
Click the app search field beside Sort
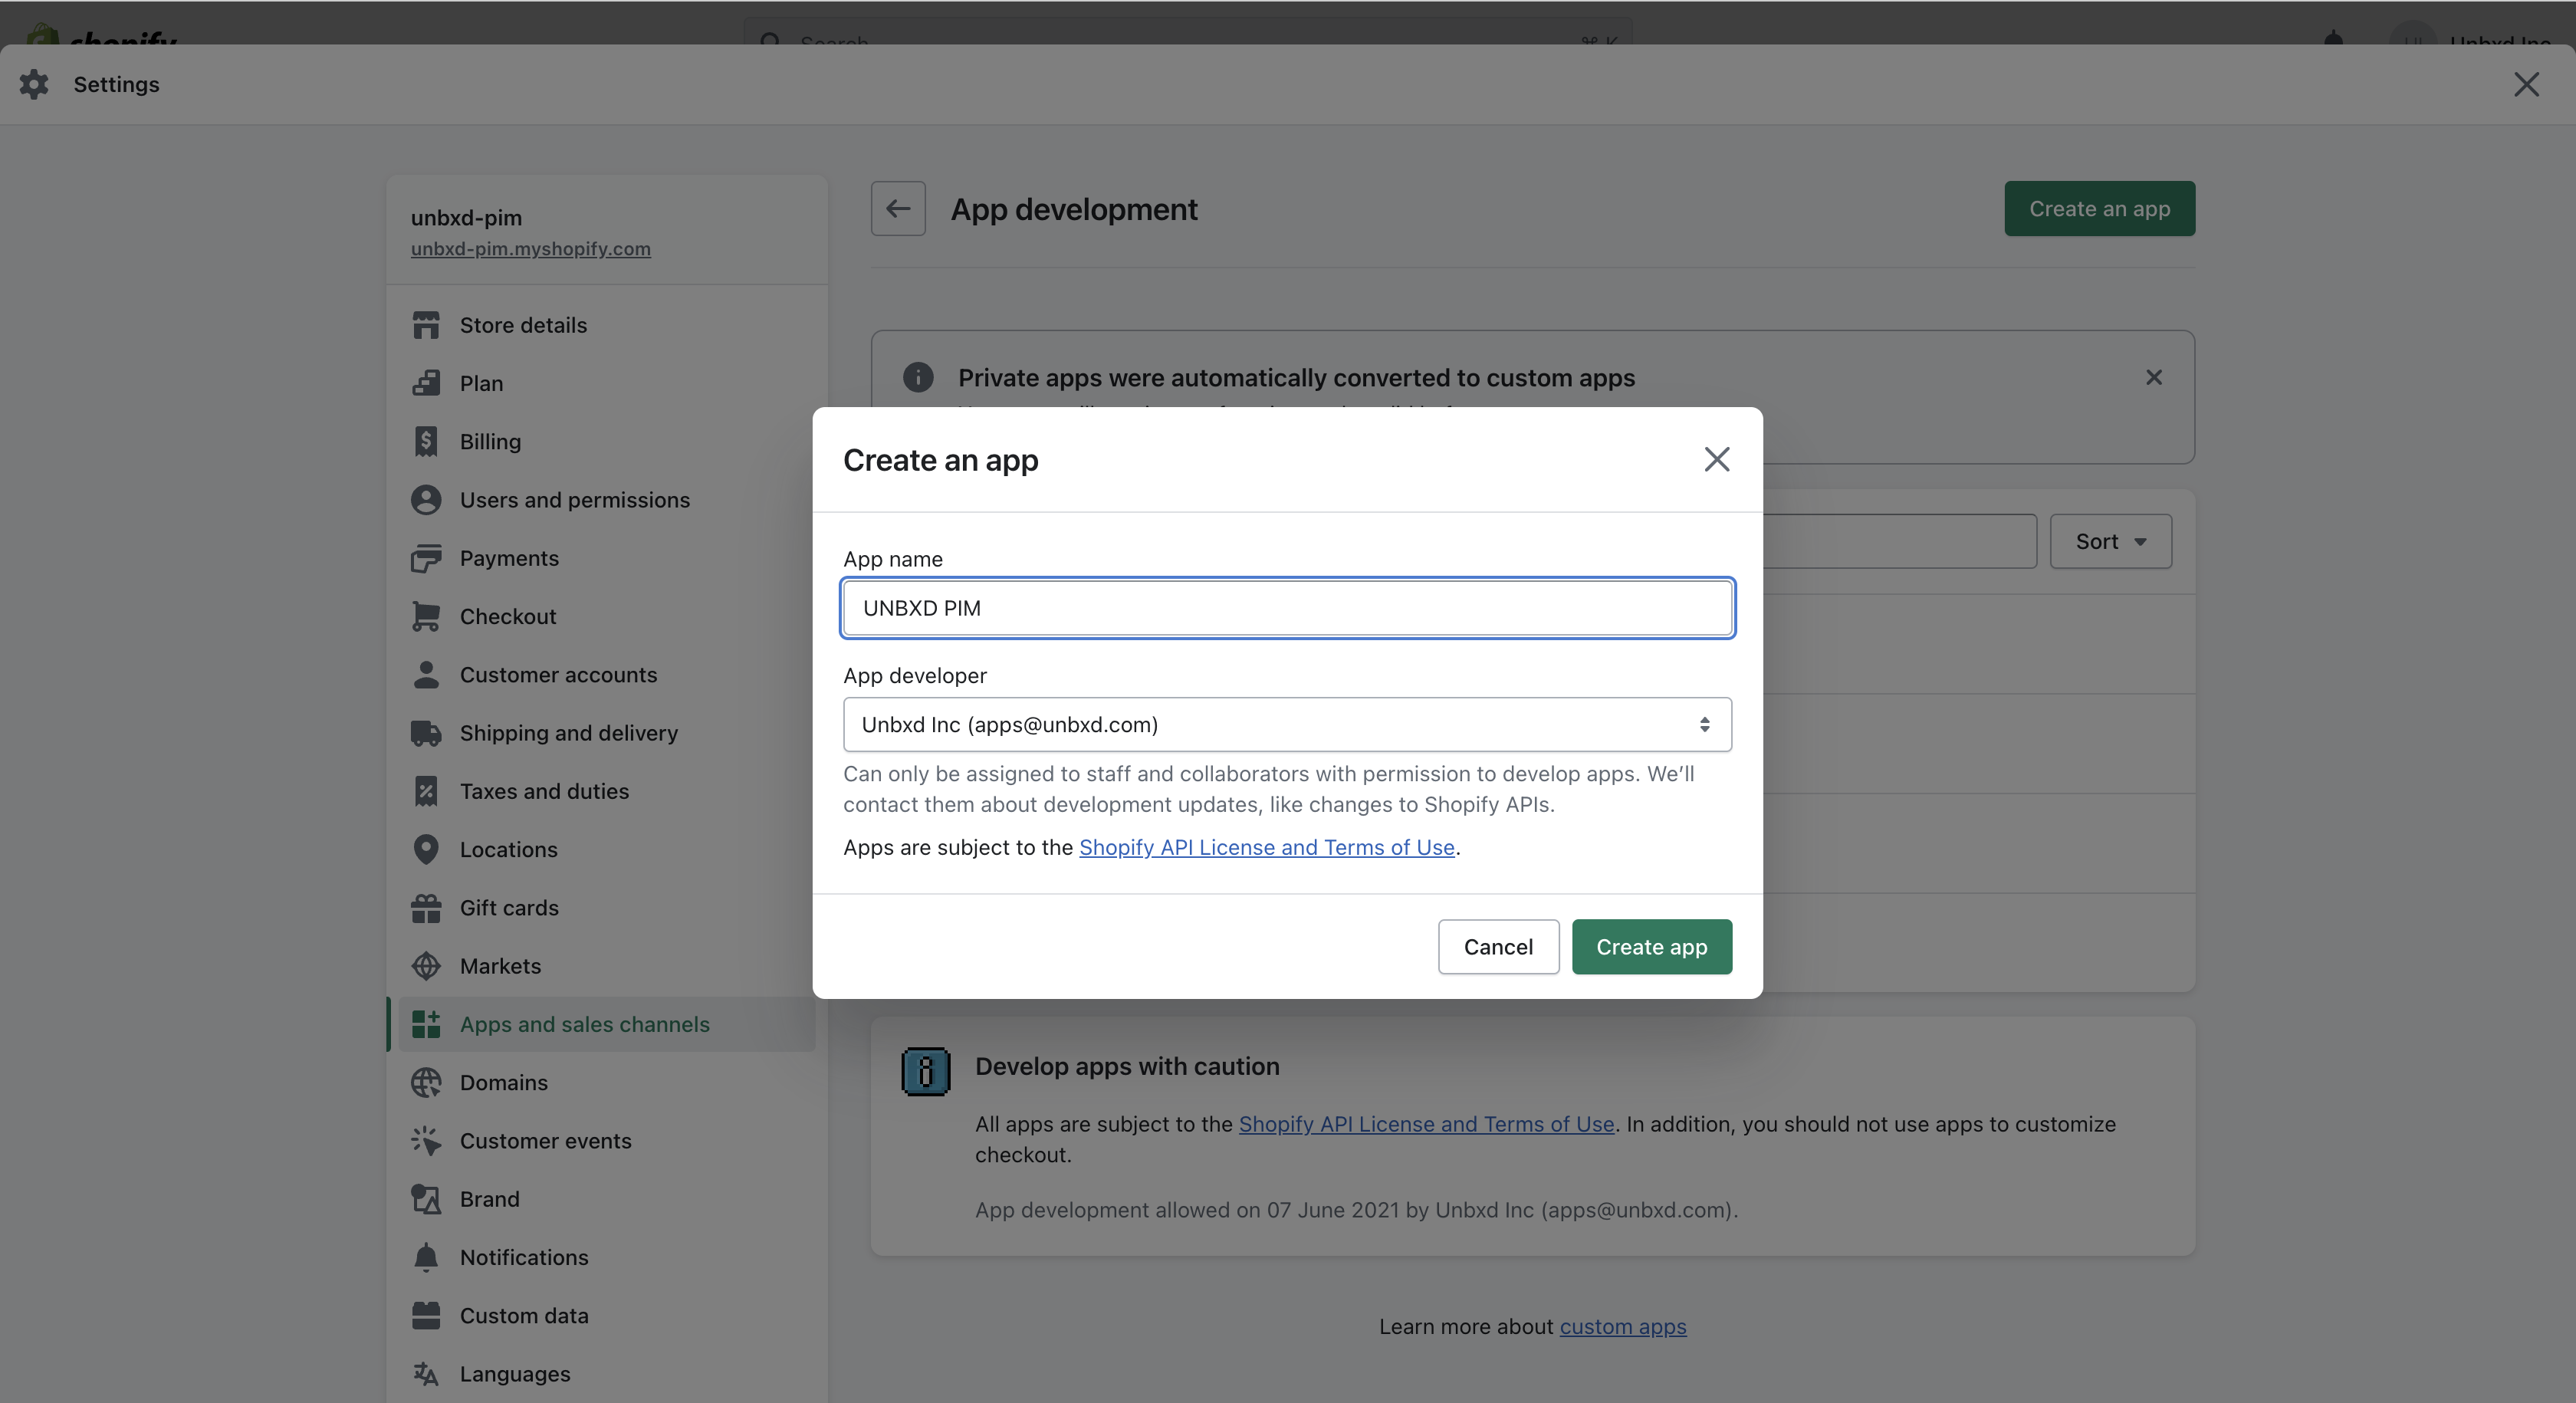pyautogui.click(x=1899, y=541)
